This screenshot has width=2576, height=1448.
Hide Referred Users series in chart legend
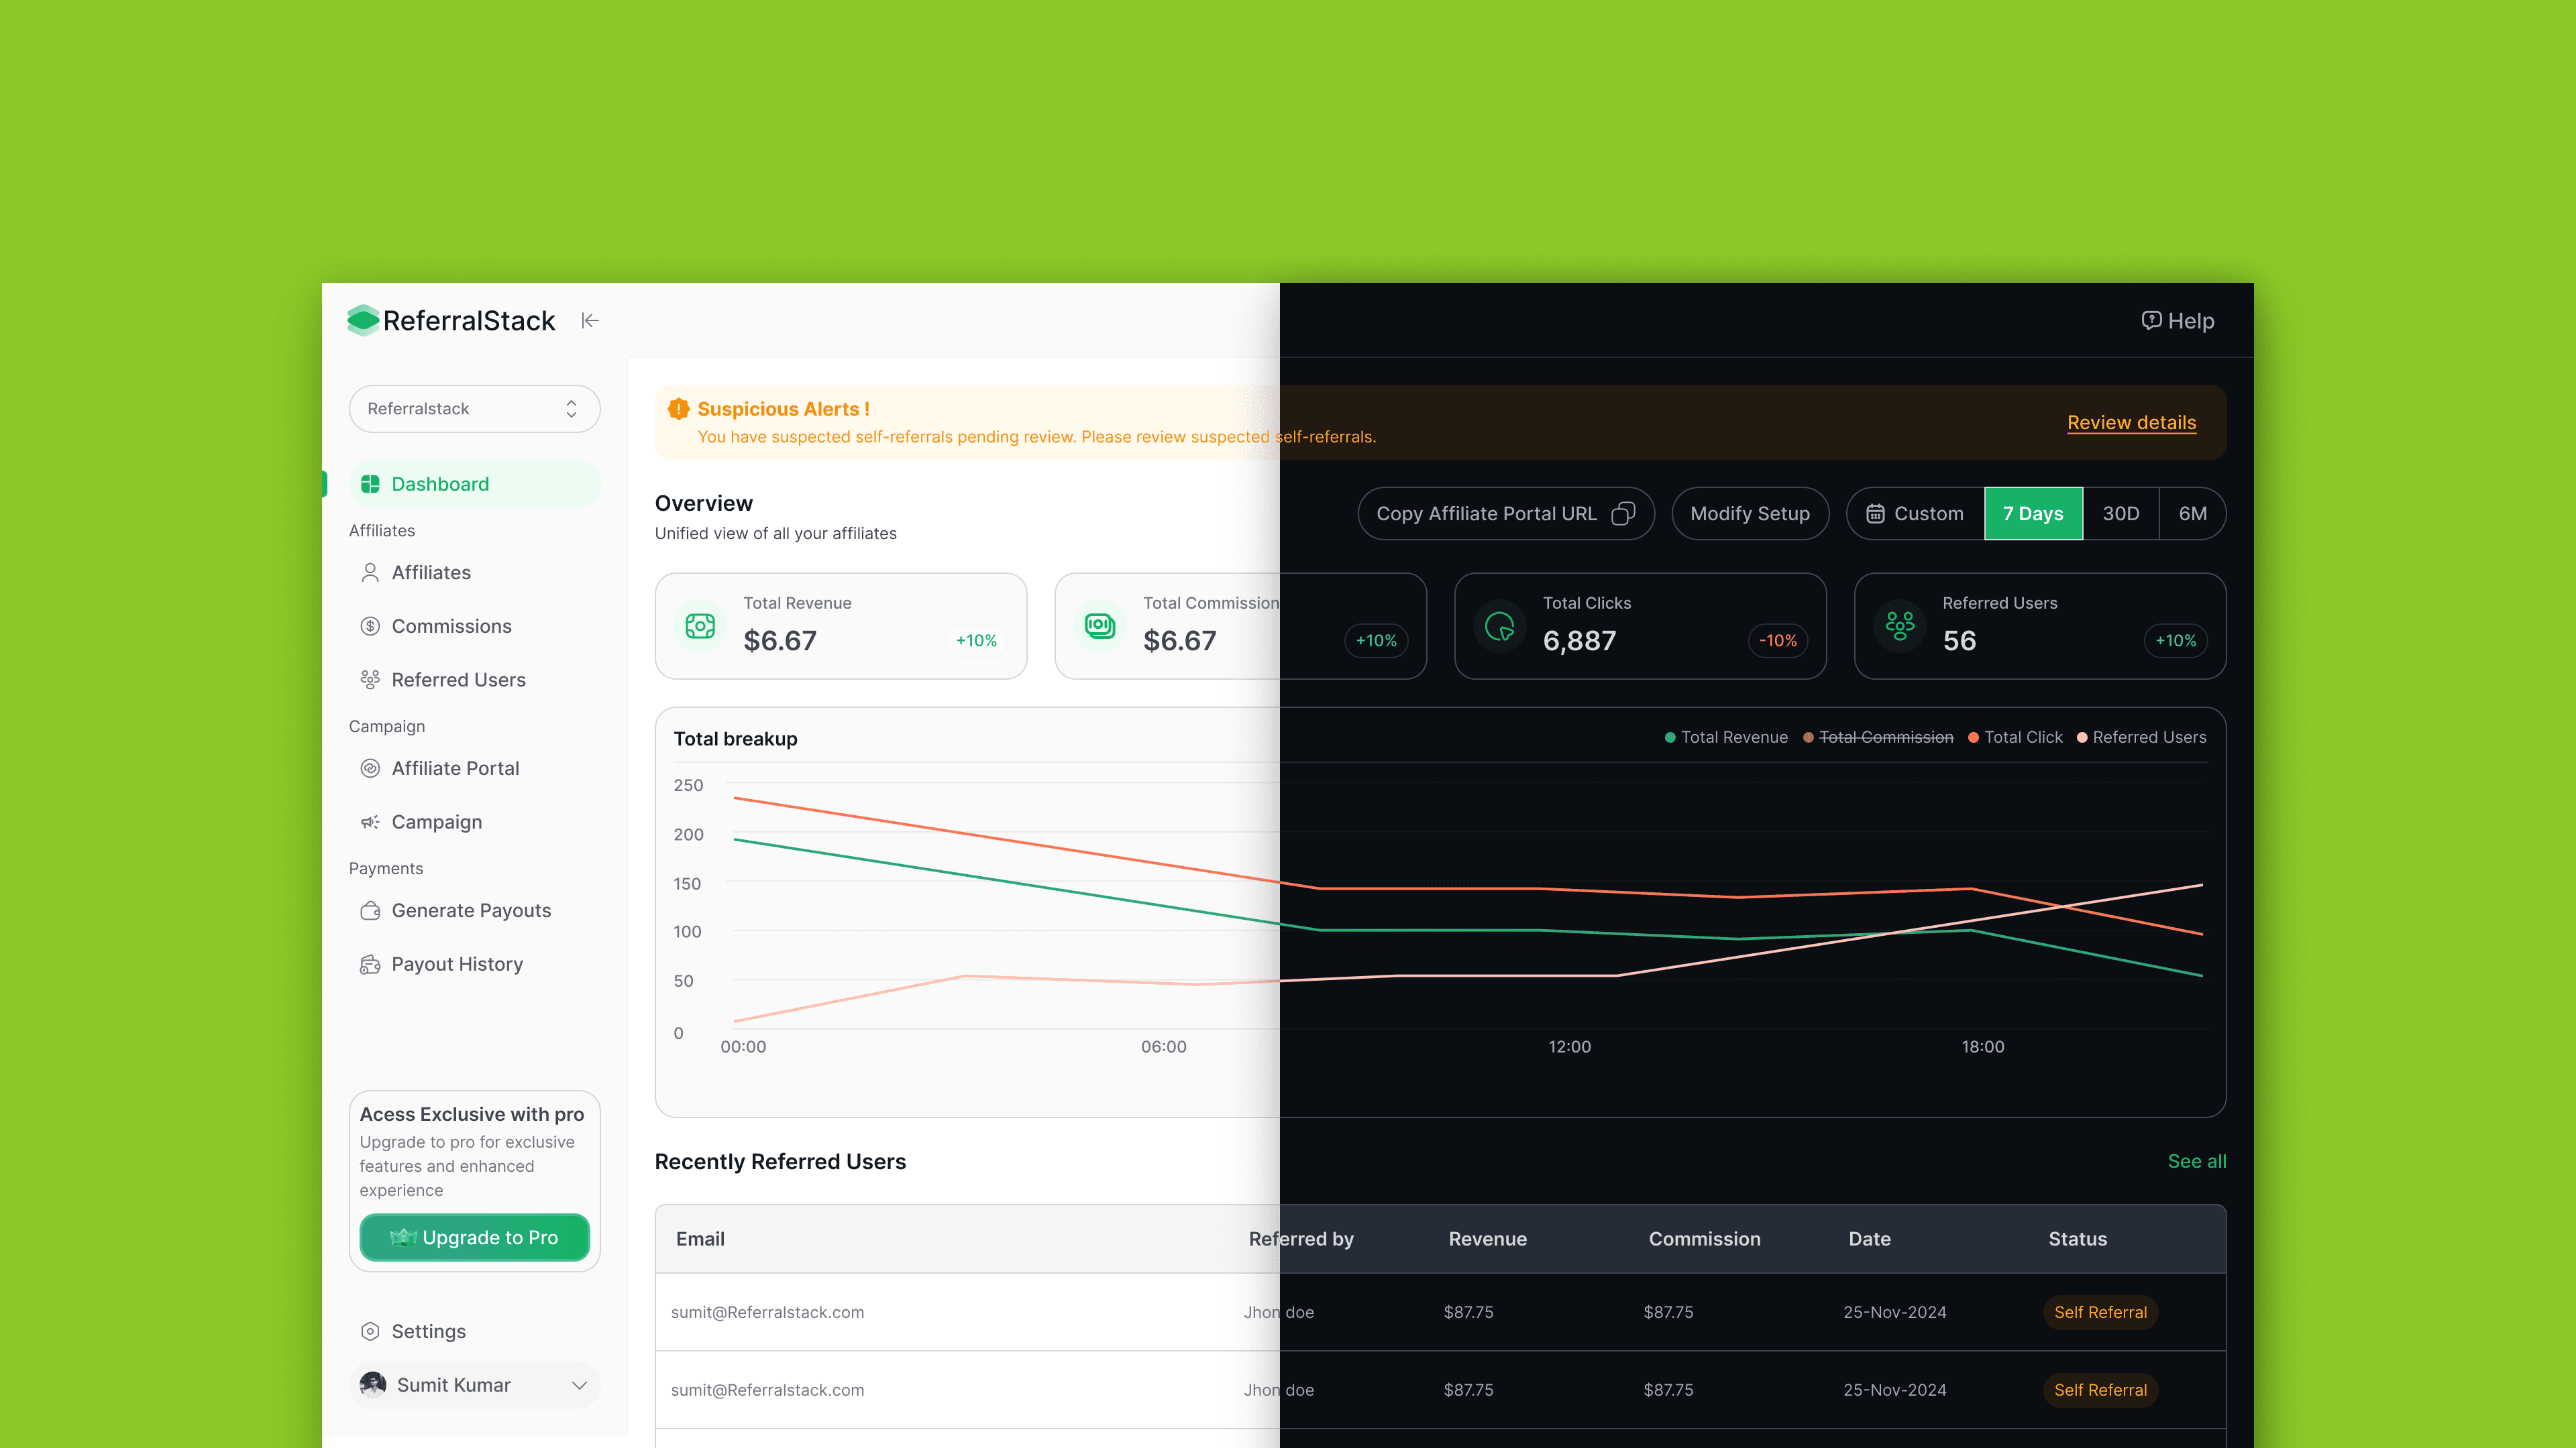(x=2148, y=737)
